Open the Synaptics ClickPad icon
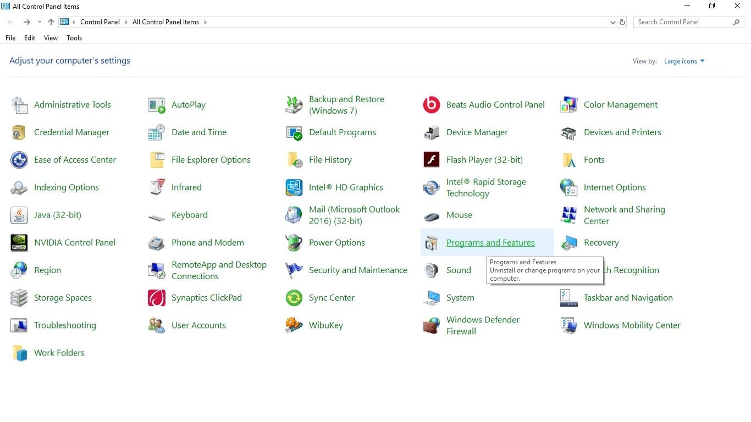751x422 pixels. pos(157,298)
